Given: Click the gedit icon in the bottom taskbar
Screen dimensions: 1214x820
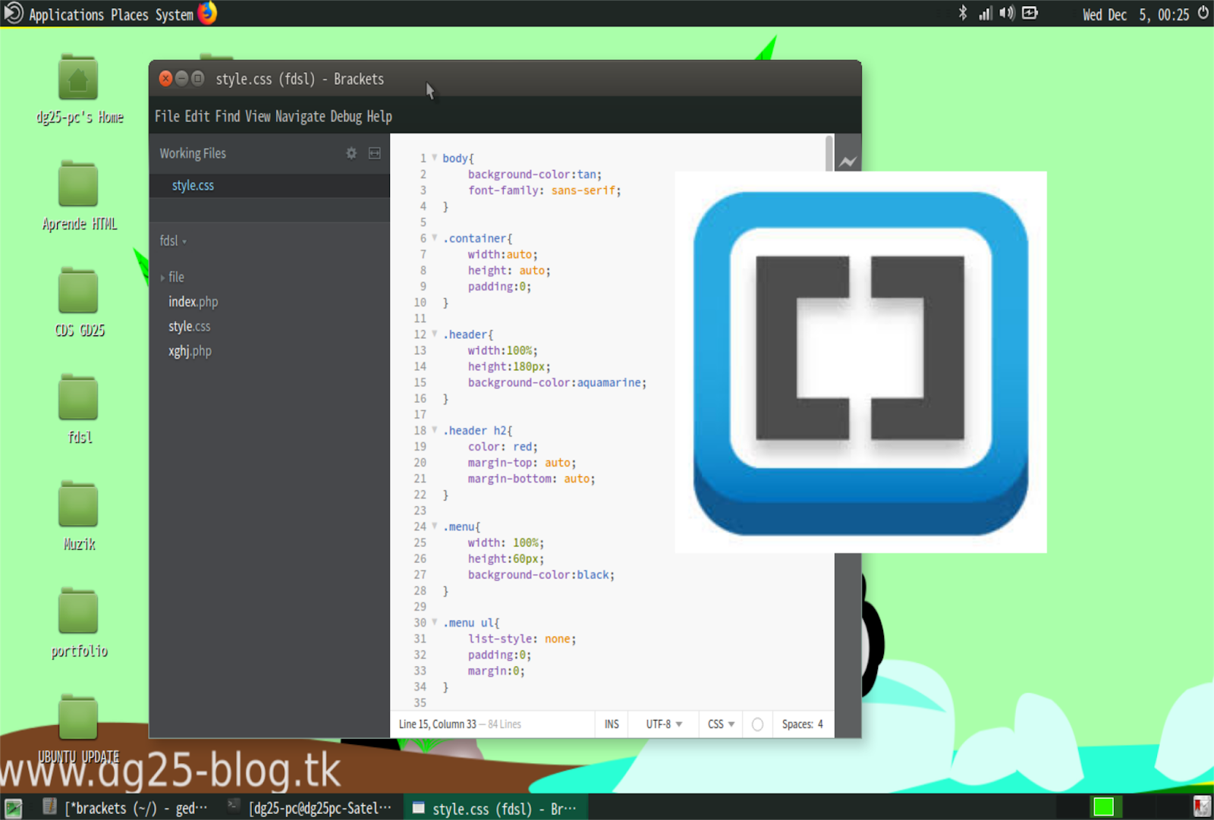Looking at the screenshot, I should pyautogui.click(x=49, y=808).
